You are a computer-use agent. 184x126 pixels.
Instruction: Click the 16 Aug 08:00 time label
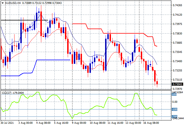point(151,123)
